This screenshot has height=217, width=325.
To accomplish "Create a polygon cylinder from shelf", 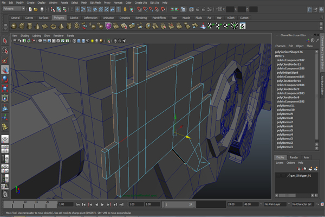I will point(30,26).
